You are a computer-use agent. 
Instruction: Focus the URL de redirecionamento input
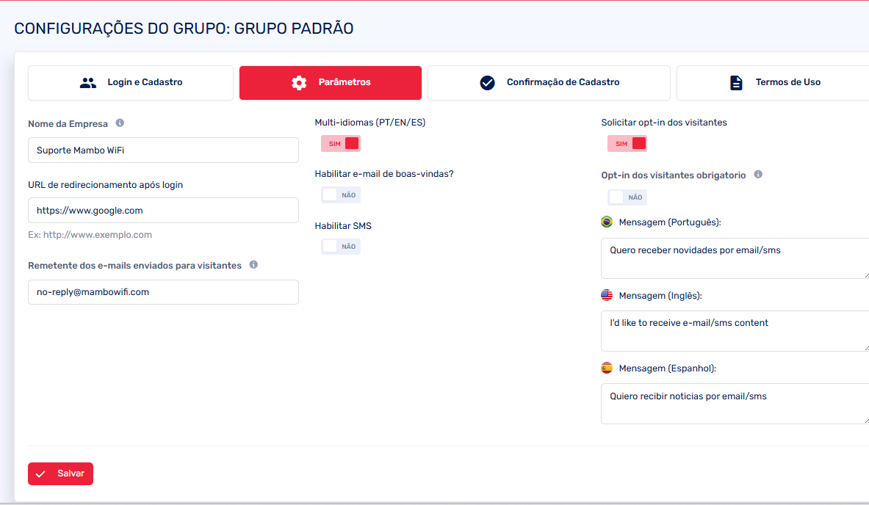(x=163, y=211)
